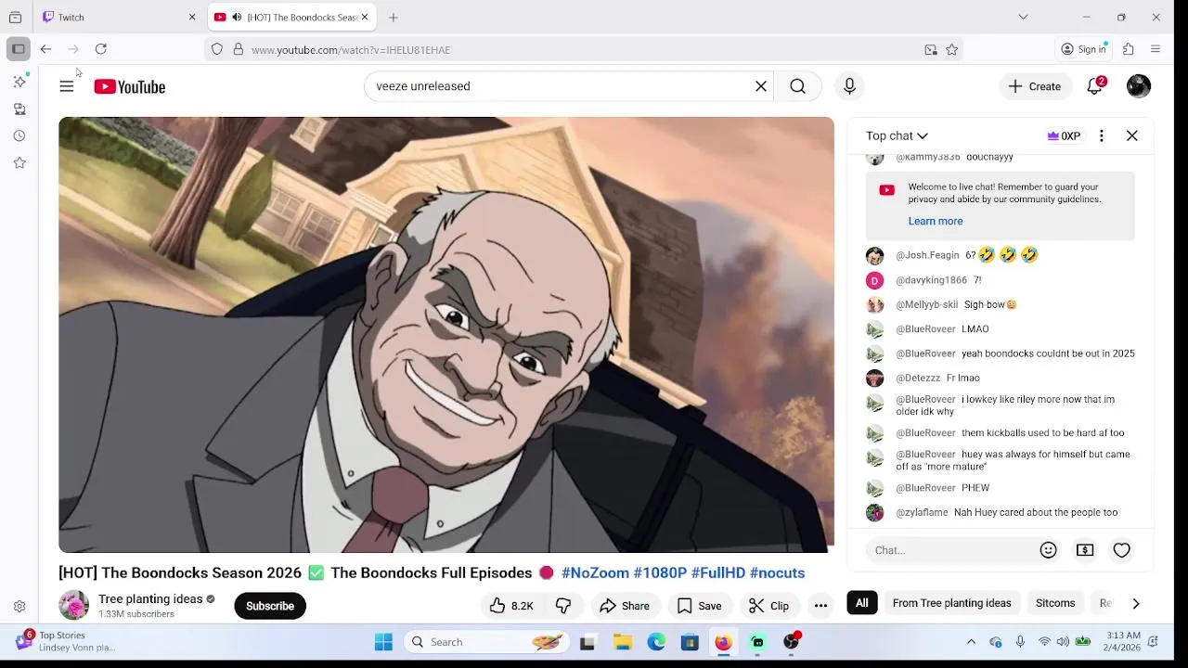Open YouTube account avatar menu
This screenshot has width=1188, height=668.
tap(1139, 86)
